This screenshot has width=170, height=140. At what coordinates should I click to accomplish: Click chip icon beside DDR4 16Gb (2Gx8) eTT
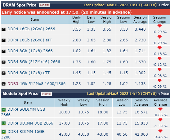tap(4, 40)
